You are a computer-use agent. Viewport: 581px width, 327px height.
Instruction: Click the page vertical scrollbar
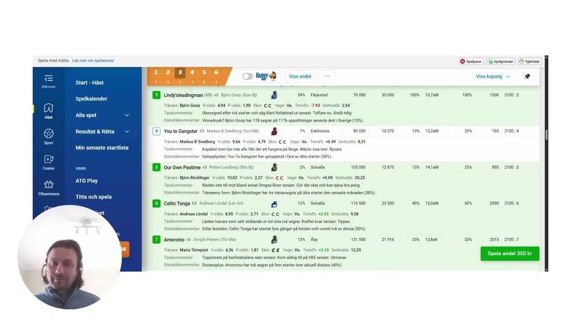pos(547,134)
